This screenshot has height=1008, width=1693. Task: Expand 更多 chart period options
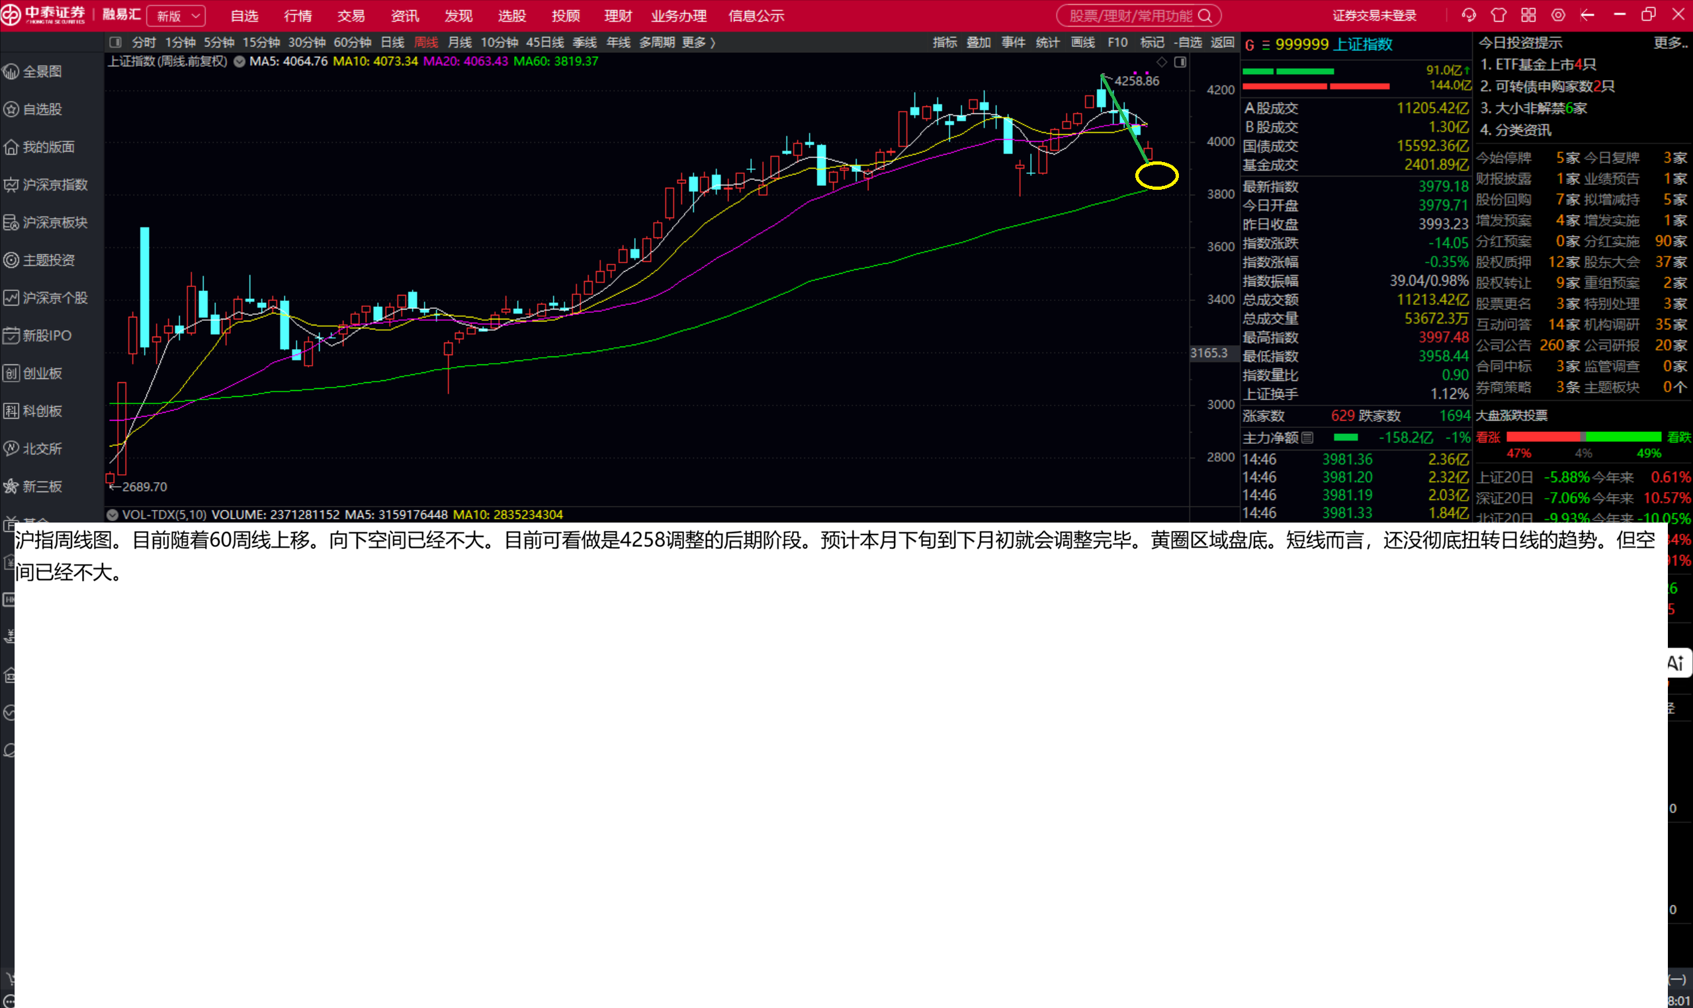[699, 42]
